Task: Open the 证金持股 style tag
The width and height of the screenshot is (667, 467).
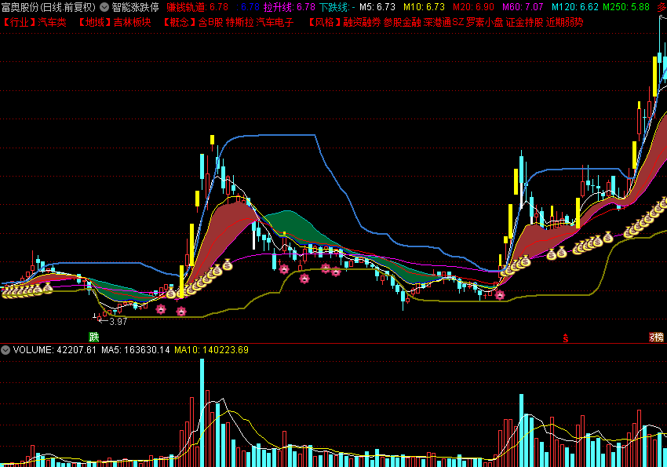Action: click(x=524, y=22)
